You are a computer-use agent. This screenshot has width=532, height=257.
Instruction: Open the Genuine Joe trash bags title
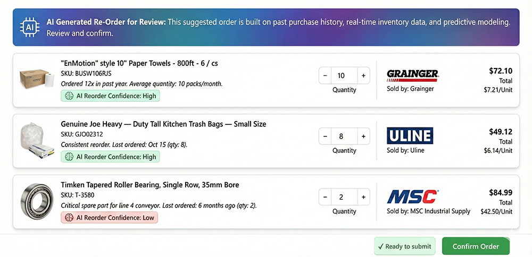[x=163, y=124]
